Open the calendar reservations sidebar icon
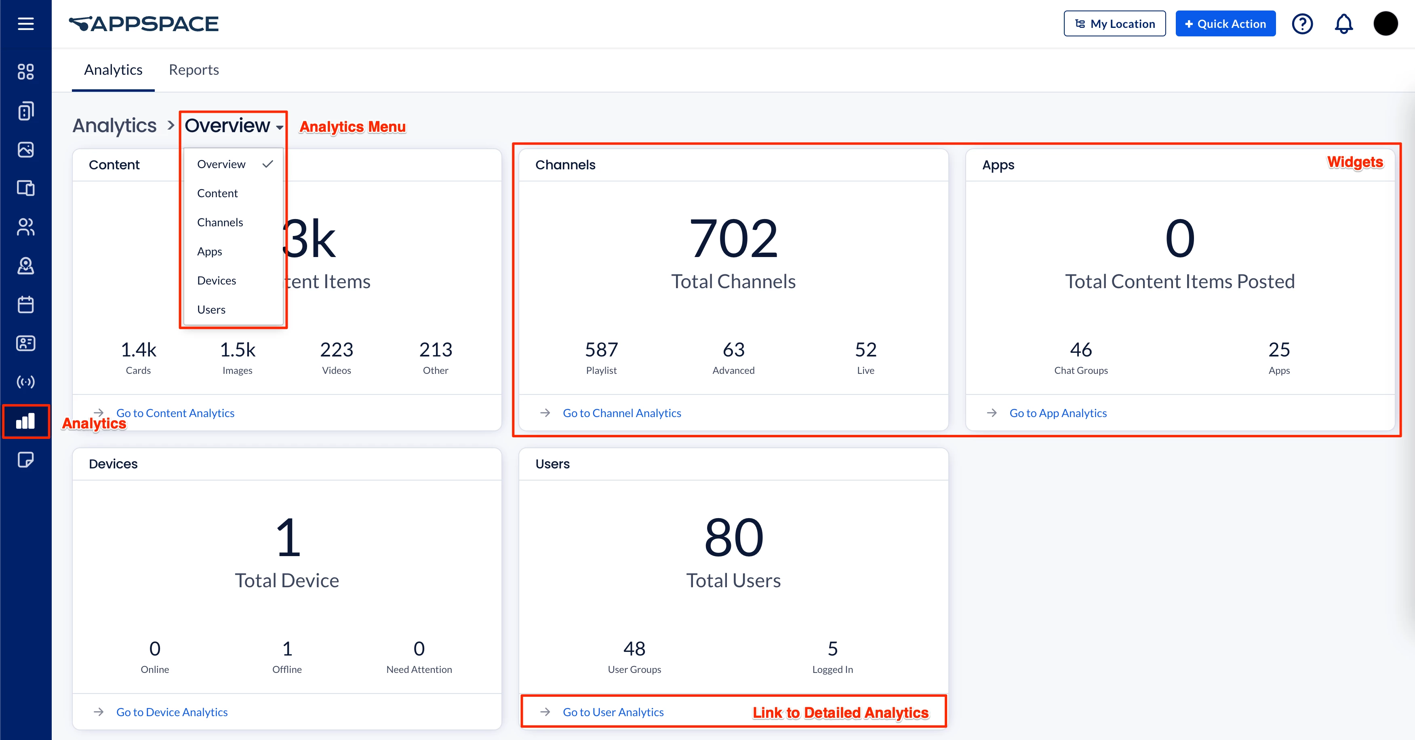Viewport: 1415px width, 740px height. (26, 304)
